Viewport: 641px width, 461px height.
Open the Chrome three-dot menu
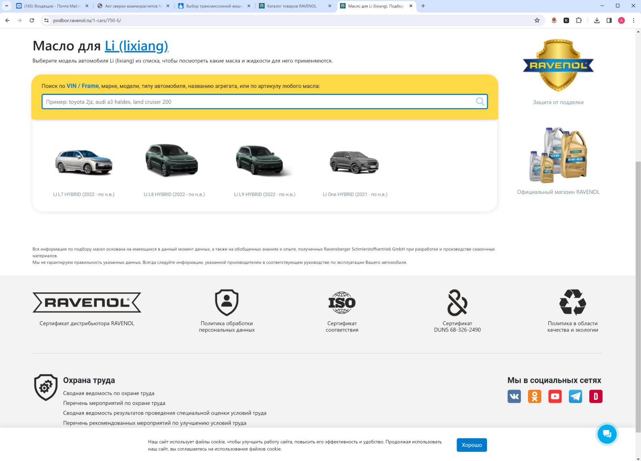633,20
